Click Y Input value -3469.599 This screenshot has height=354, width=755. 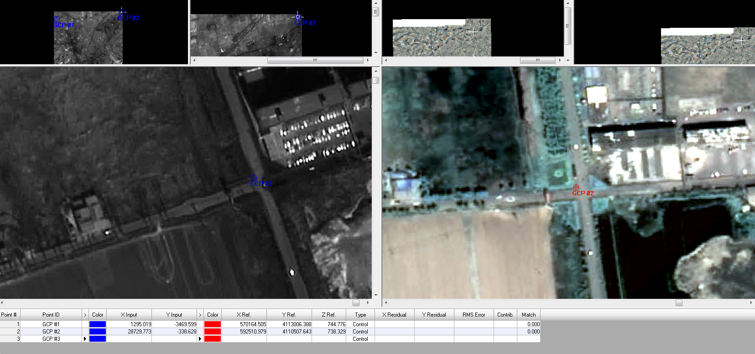[174, 324]
